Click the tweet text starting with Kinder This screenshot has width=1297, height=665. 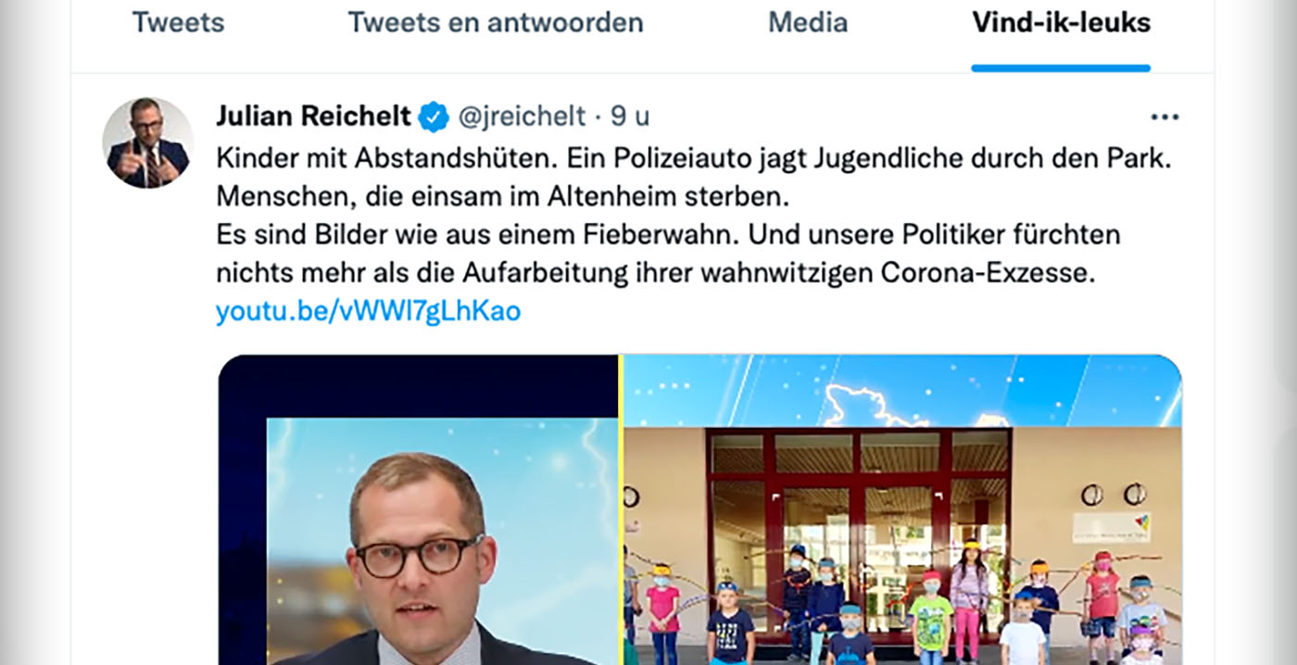694,157
